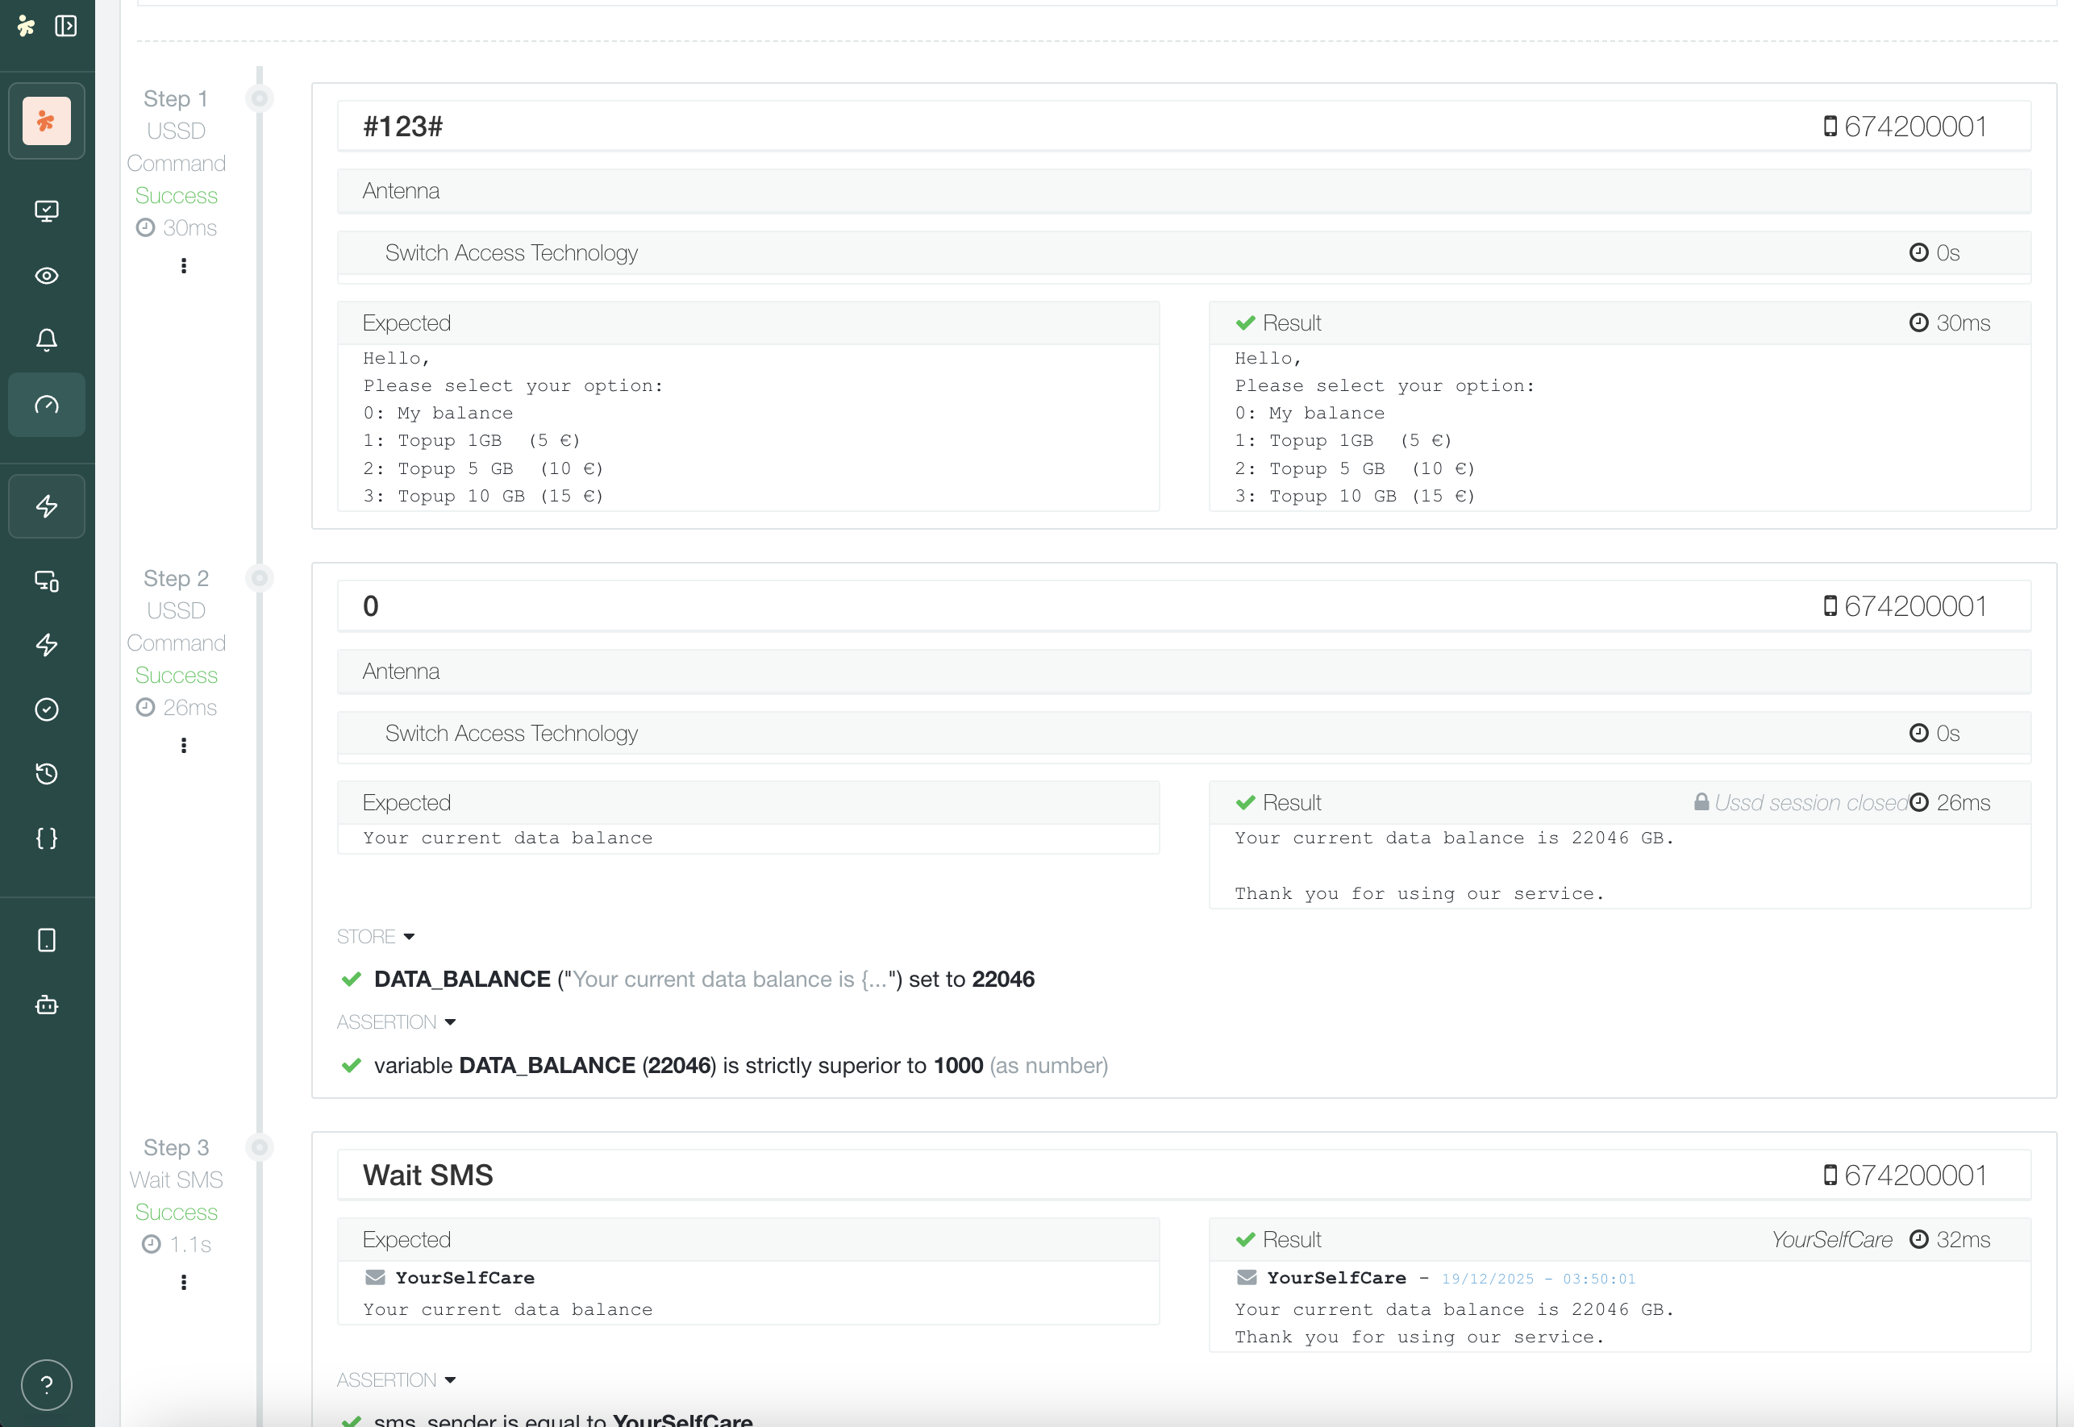
Task: Click the history clock icon in sidebar
Action: click(47, 773)
